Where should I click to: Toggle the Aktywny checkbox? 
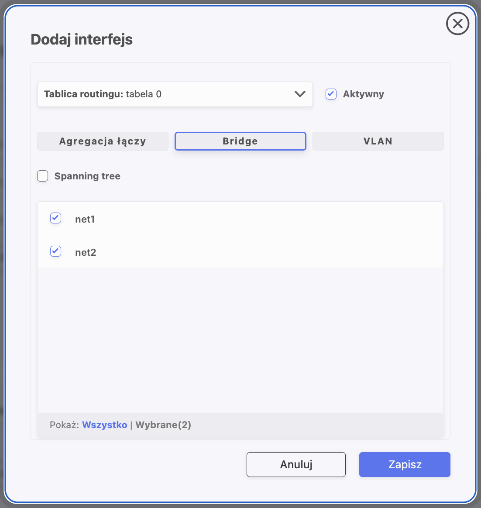(x=331, y=94)
